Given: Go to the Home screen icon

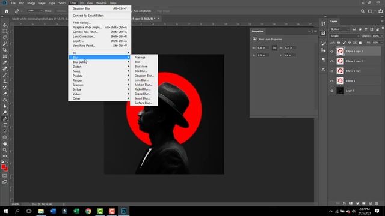Looking at the screenshot, I should pos(7,11).
